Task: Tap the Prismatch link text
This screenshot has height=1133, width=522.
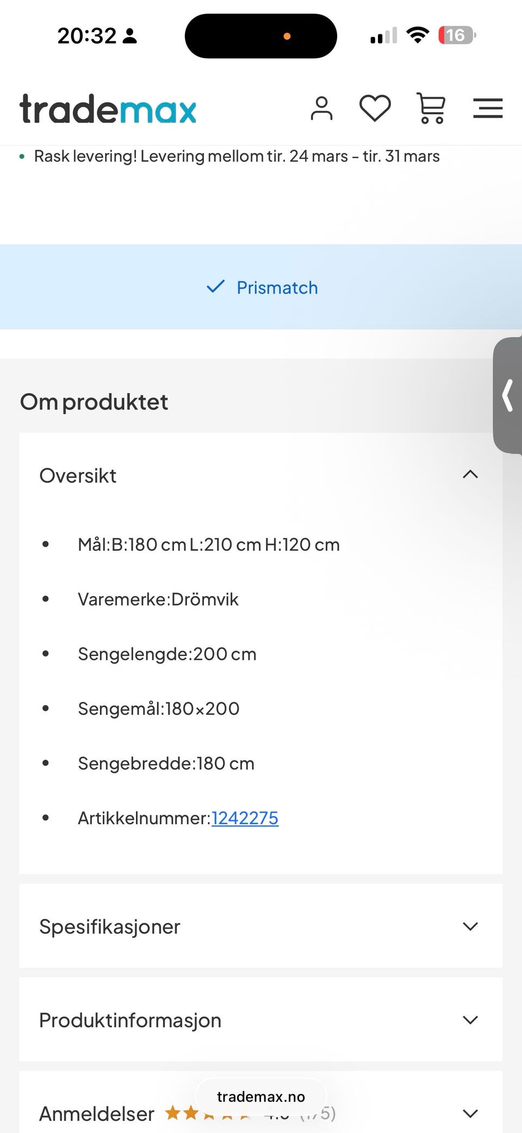Action: 277,287
